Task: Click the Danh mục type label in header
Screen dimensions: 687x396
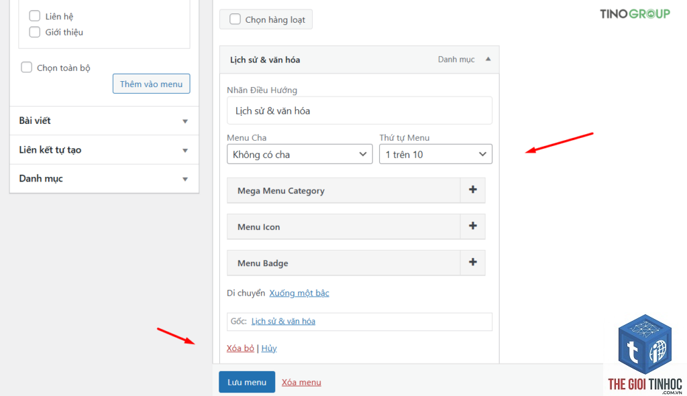Action: click(x=456, y=60)
